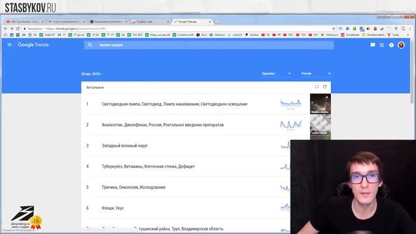Open the Justclick bookmark
Viewport: 416px width, 234px height.
(x=235, y=34)
